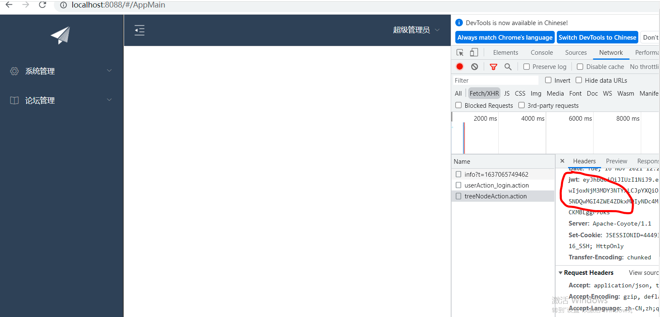The height and width of the screenshot is (317, 660).
Task: Enable Disable cache checkbox
Action: (580, 66)
